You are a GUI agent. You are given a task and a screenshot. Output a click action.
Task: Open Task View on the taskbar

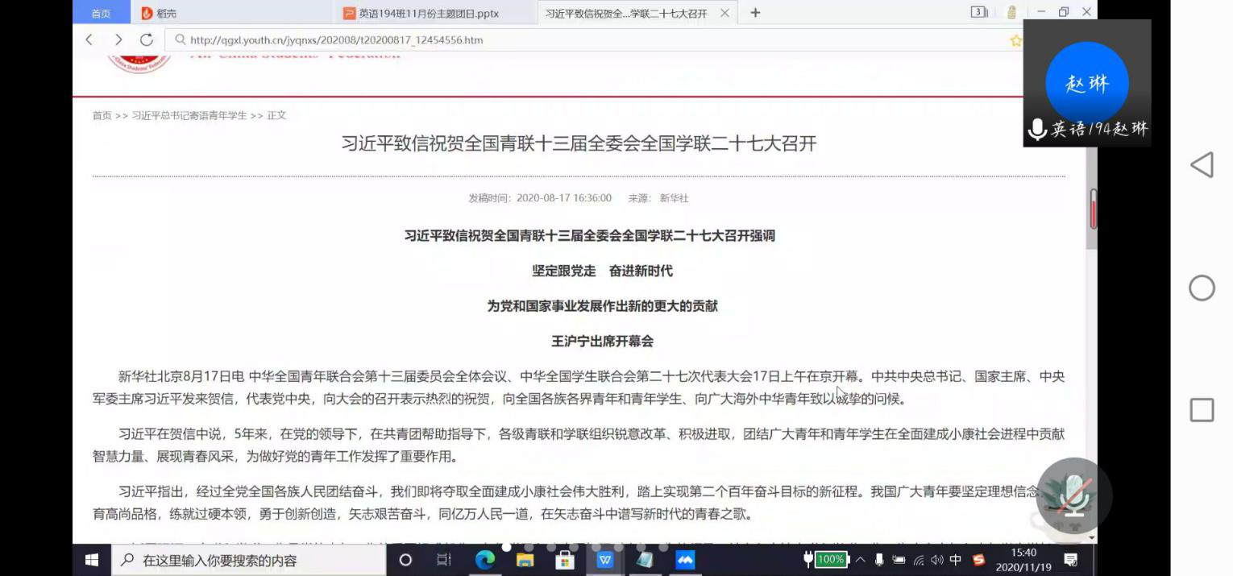tap(444, 560)
